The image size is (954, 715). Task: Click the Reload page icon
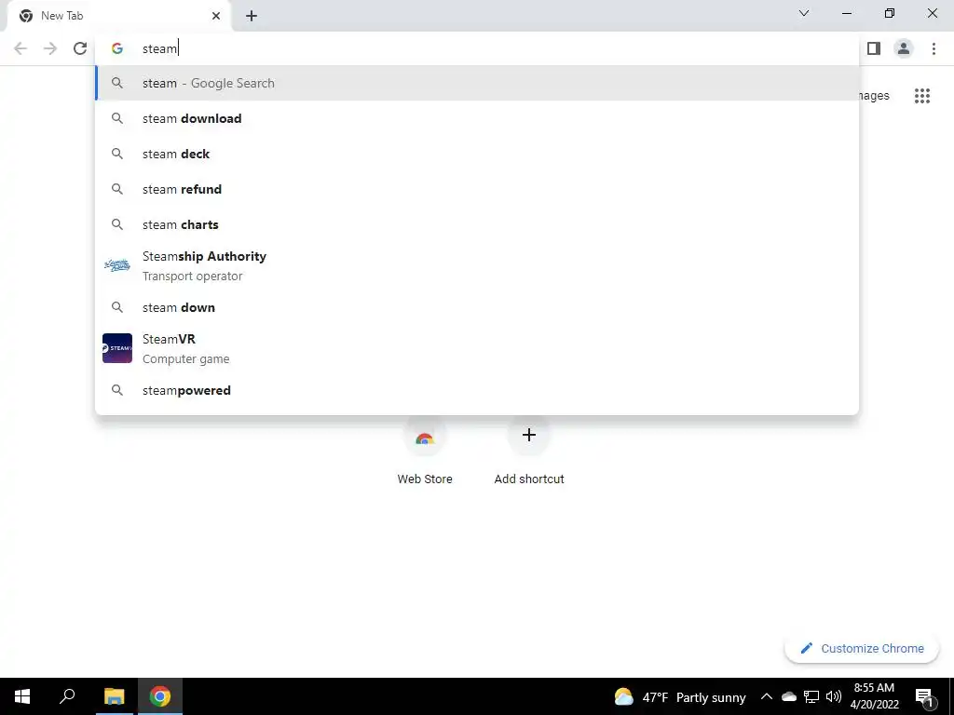[80, 48]
